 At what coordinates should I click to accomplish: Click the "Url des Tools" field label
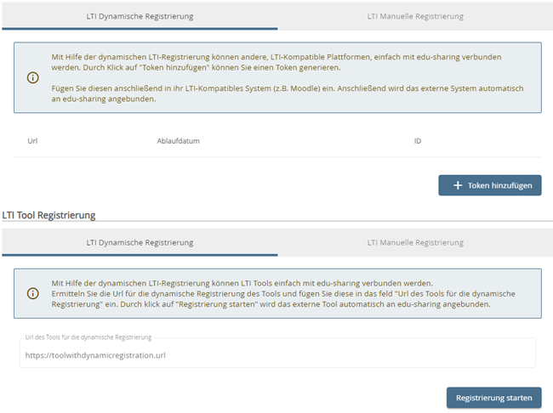(x=88, y=337)
